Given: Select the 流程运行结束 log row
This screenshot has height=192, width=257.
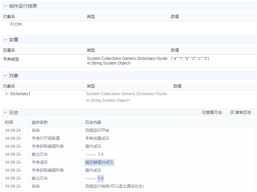Looking at the screenshot, I should (x=114, y=186).
